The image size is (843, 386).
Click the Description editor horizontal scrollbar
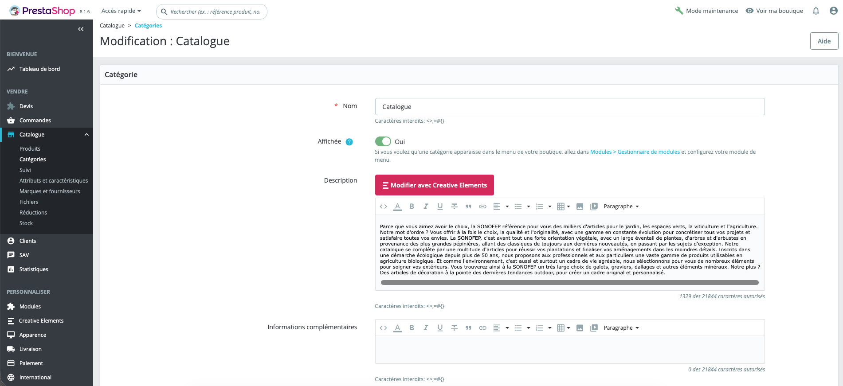coord(570,282)
